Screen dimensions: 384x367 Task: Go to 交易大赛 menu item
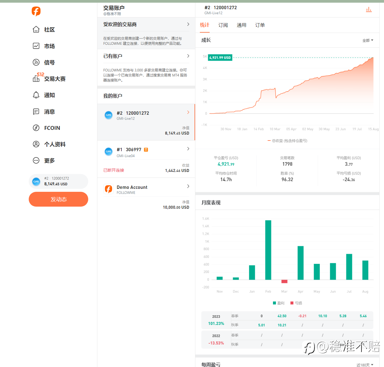click(55, 79)
